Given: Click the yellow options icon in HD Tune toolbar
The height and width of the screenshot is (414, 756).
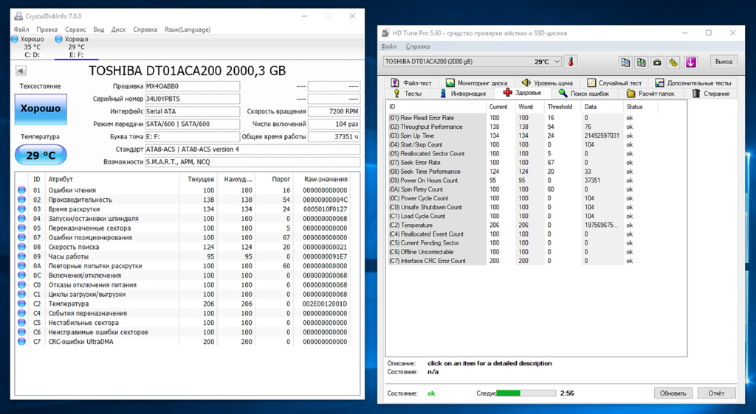Looking at the screenshot, I should coord(673,62).
